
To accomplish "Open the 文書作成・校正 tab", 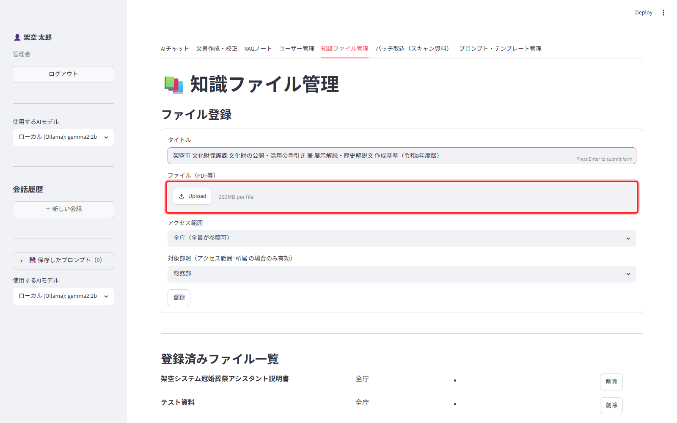I will click(217, 49).
